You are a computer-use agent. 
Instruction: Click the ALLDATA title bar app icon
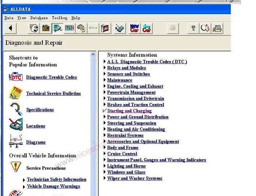(6, 9)
